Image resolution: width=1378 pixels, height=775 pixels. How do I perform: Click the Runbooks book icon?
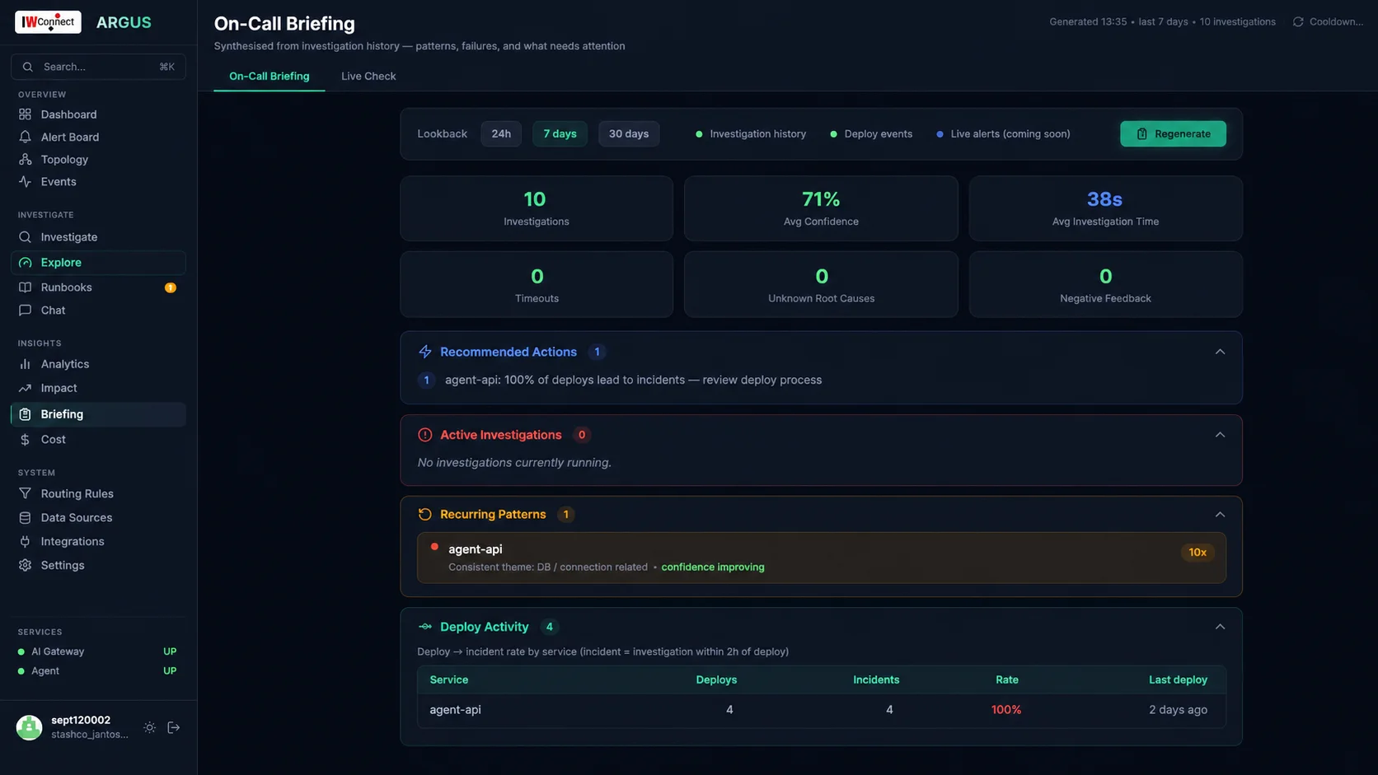[25, 287]
